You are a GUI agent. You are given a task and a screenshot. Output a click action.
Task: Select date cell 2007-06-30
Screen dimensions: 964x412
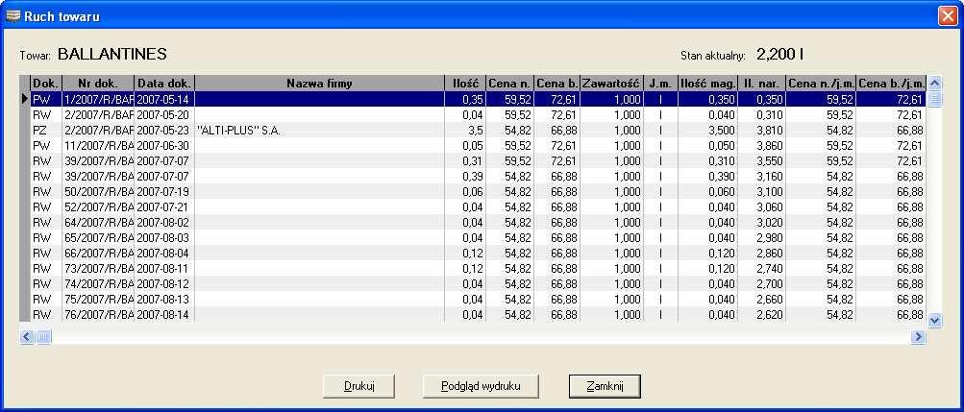click(x=164, y=146)
